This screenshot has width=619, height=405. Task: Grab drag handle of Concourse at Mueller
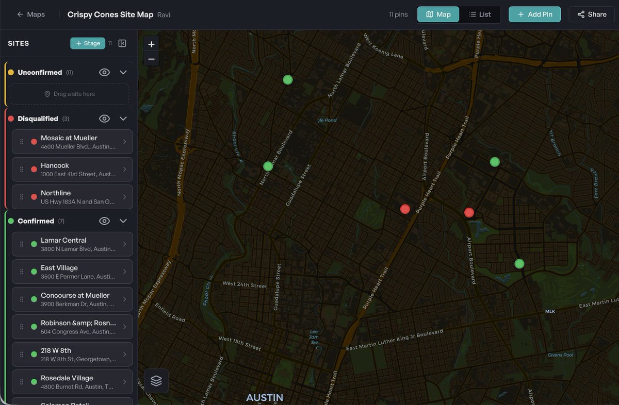(22, 299)
